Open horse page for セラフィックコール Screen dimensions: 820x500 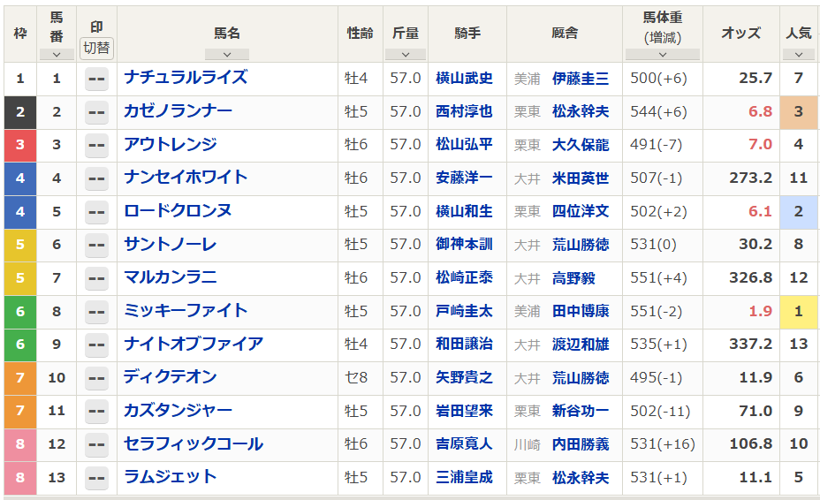click(x=194, y=444)
